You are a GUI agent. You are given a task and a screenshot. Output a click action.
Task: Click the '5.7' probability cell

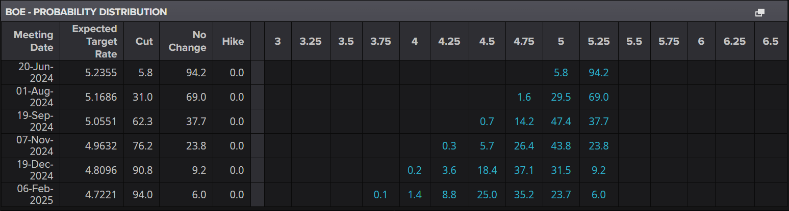click(487, 146)
